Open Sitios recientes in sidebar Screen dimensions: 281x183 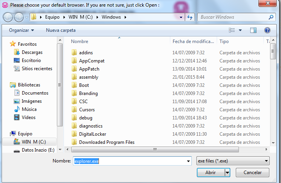pos(37,69)
